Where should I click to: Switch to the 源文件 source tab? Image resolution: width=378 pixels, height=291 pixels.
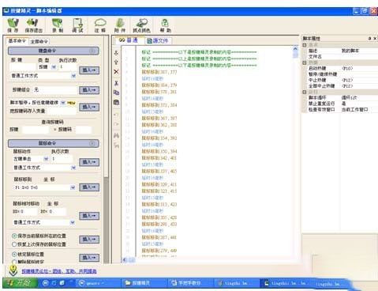coord(158,40)
